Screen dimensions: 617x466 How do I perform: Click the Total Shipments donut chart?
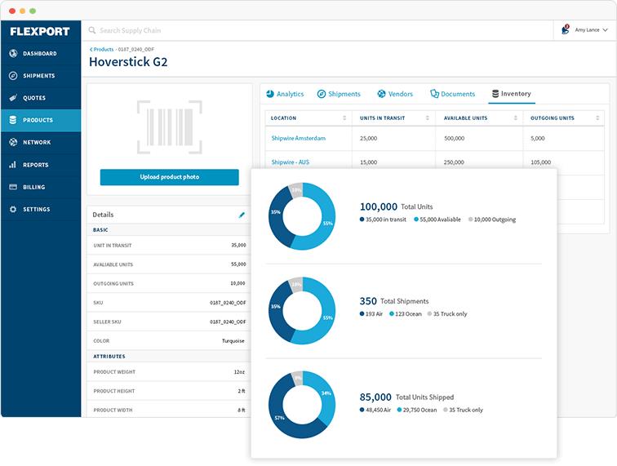tap(302, 311)
